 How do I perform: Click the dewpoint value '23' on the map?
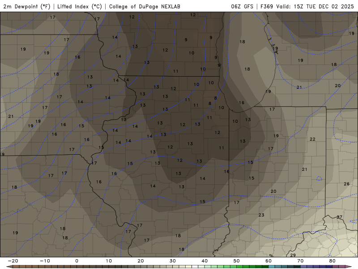pyautogui.click(x=261, y=215)
